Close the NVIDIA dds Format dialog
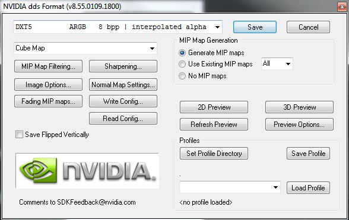This screenshot has height=220, width=349. 342,7
